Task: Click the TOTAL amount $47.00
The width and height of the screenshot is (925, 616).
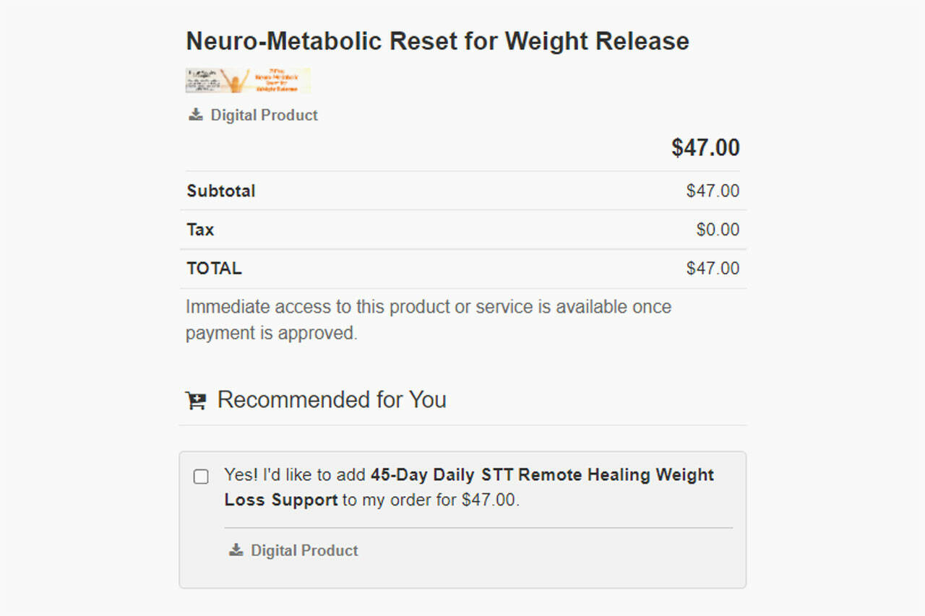Action: coord(713,269)
